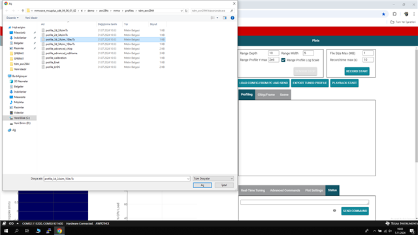The width and height of the screenshot is (418, 235).
Task: Cancel the dialog with İptal
Action: [224, 185]
